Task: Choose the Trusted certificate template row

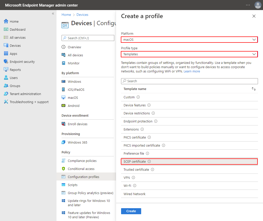Action: 136,169
